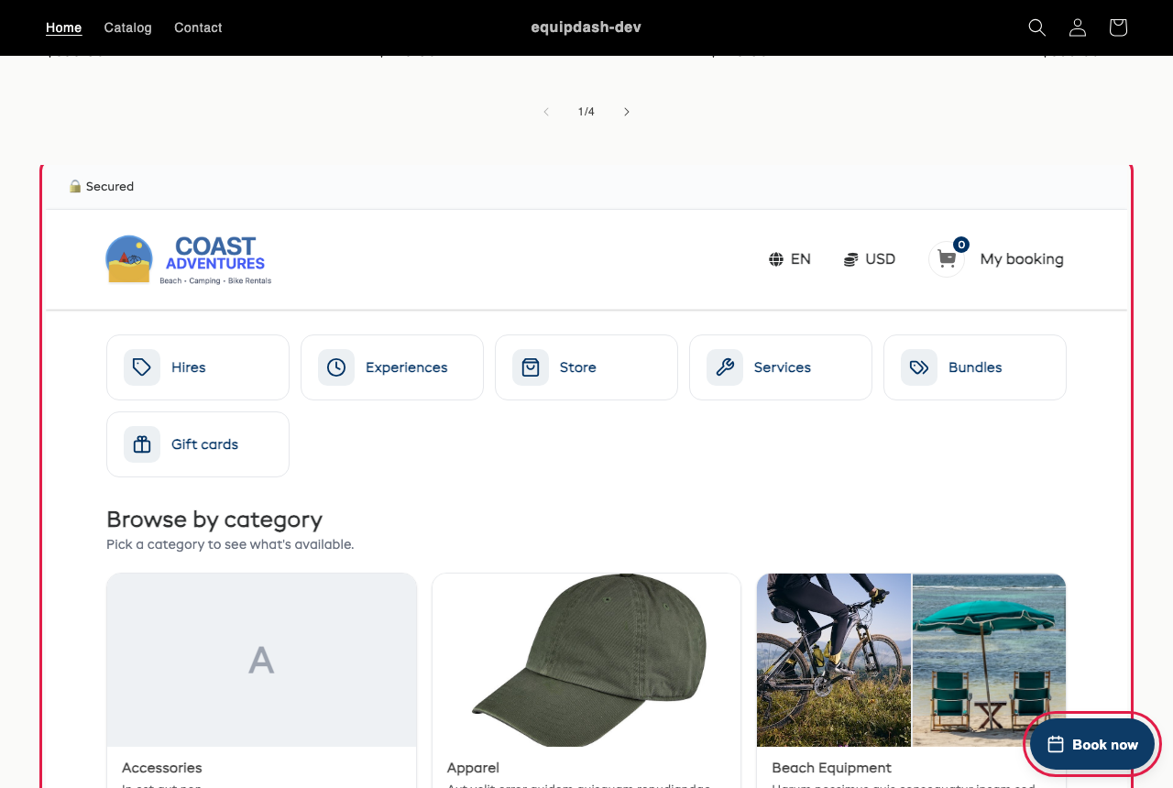
Task: Open the Contact menu item
Action: (198, 27)
